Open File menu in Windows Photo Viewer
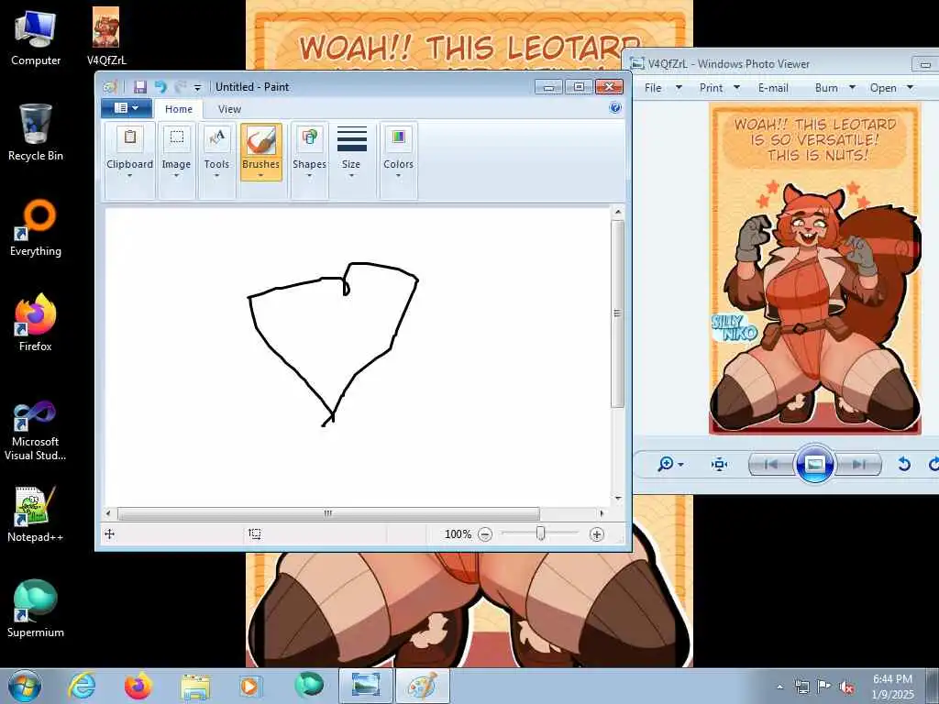This screenshot has height=704, width=939. 662,88
